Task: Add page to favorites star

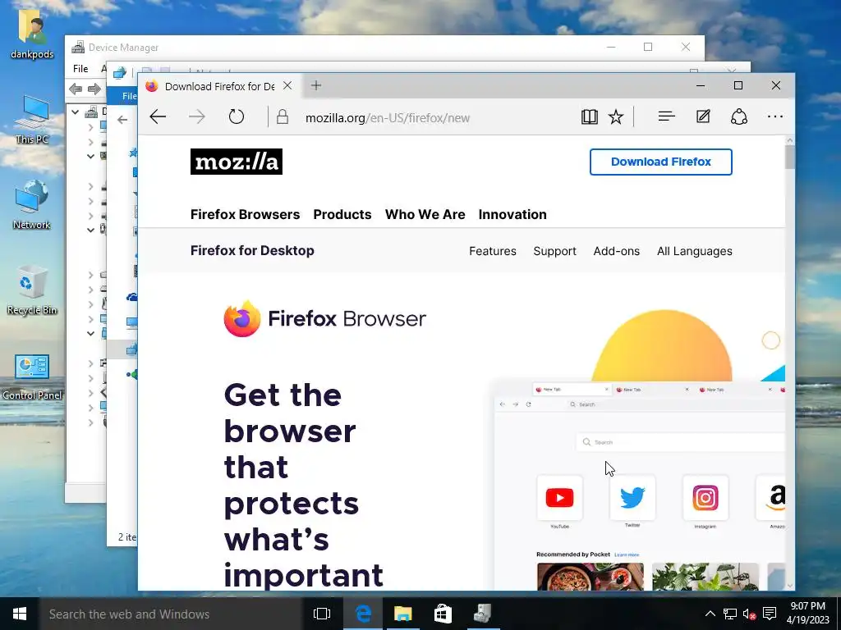Action: [616, 116]
